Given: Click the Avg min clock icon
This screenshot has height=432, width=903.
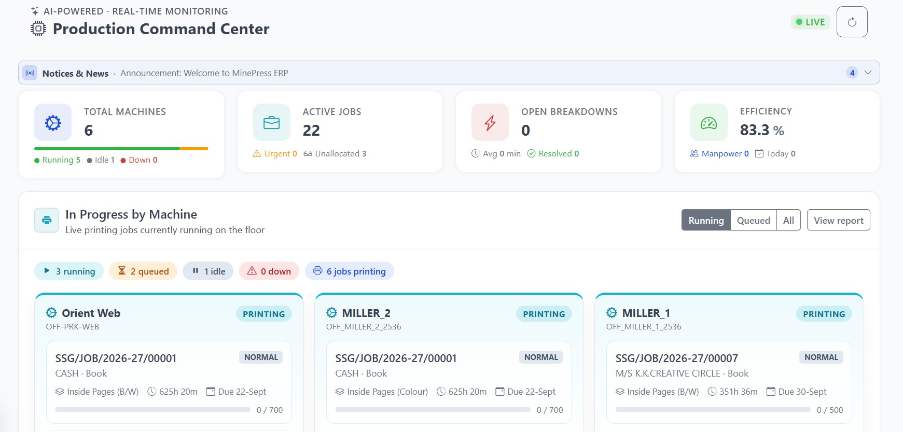Looking at the screenshot, I should point(475,153).
